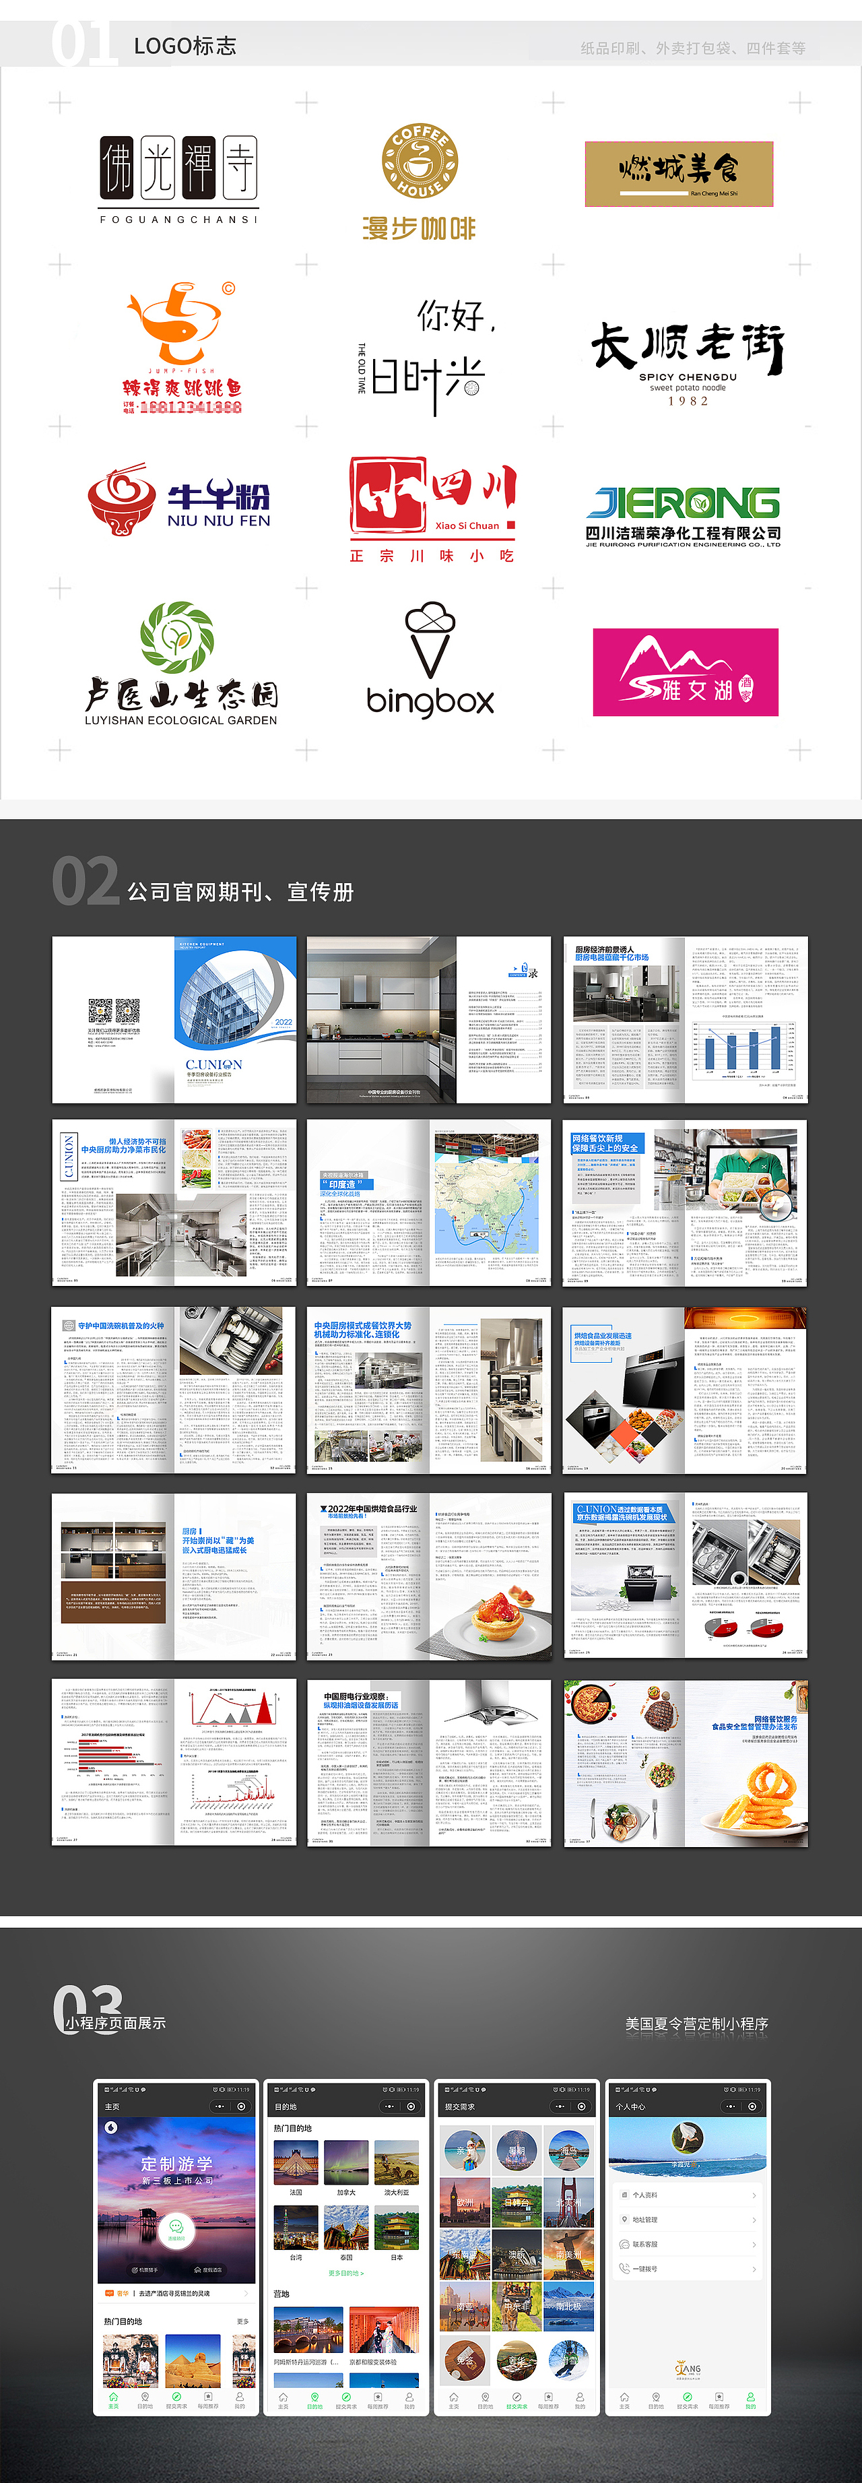Tap 每周推荐 tab icon in 个人中心 screen
The width and height of the screenshot is (862, 2483).
pyautogui.click(x=719, y=2396)
